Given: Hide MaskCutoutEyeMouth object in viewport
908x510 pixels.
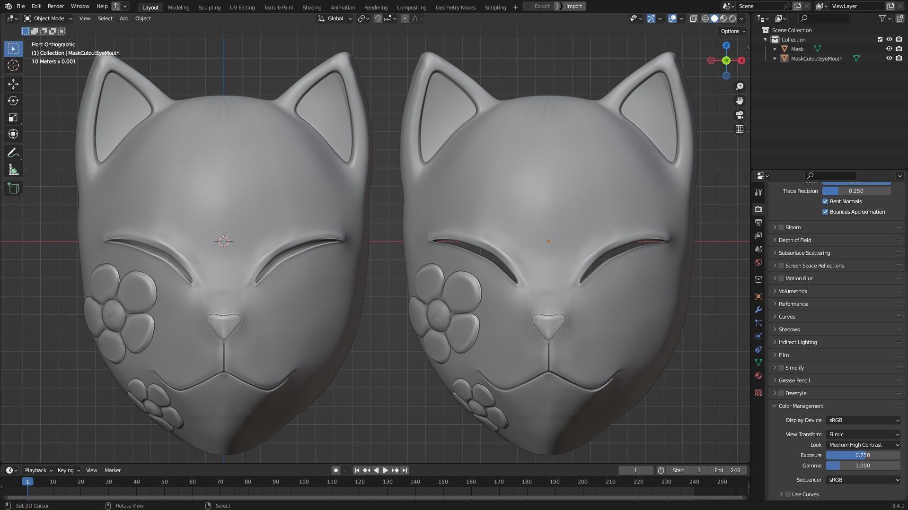Looking at the screenshot, I should click(889, 58).
